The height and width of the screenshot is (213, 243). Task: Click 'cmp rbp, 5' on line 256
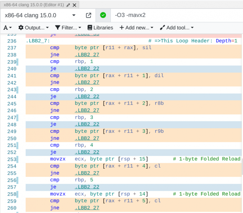click(x=72, y=180)
